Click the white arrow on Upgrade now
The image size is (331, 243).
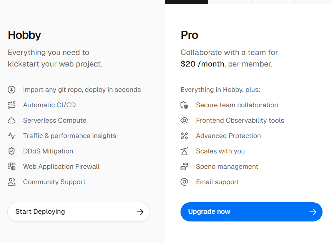[x=313, y=212]
